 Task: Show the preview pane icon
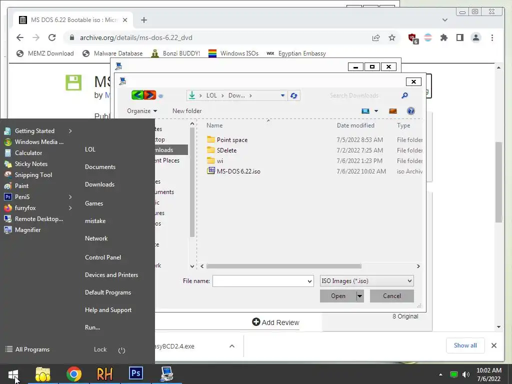pos(393,111)
